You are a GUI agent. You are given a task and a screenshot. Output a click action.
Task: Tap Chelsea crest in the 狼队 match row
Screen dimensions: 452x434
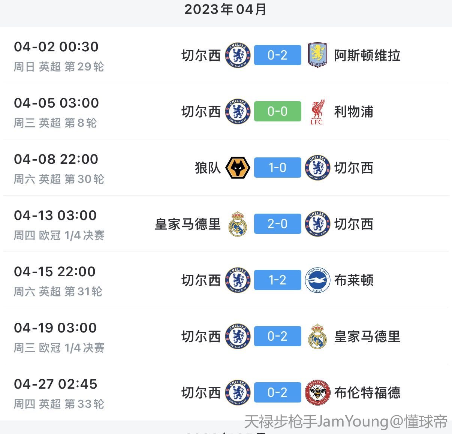[x=317, y=168]
